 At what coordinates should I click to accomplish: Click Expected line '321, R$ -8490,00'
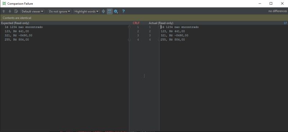point(19,36)
